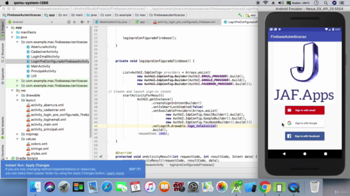
Task: Close the AberturaActivity.java tab
Action: click(130, 22)
